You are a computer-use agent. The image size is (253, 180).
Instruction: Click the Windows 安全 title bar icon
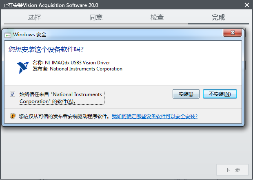coord(8,35)
